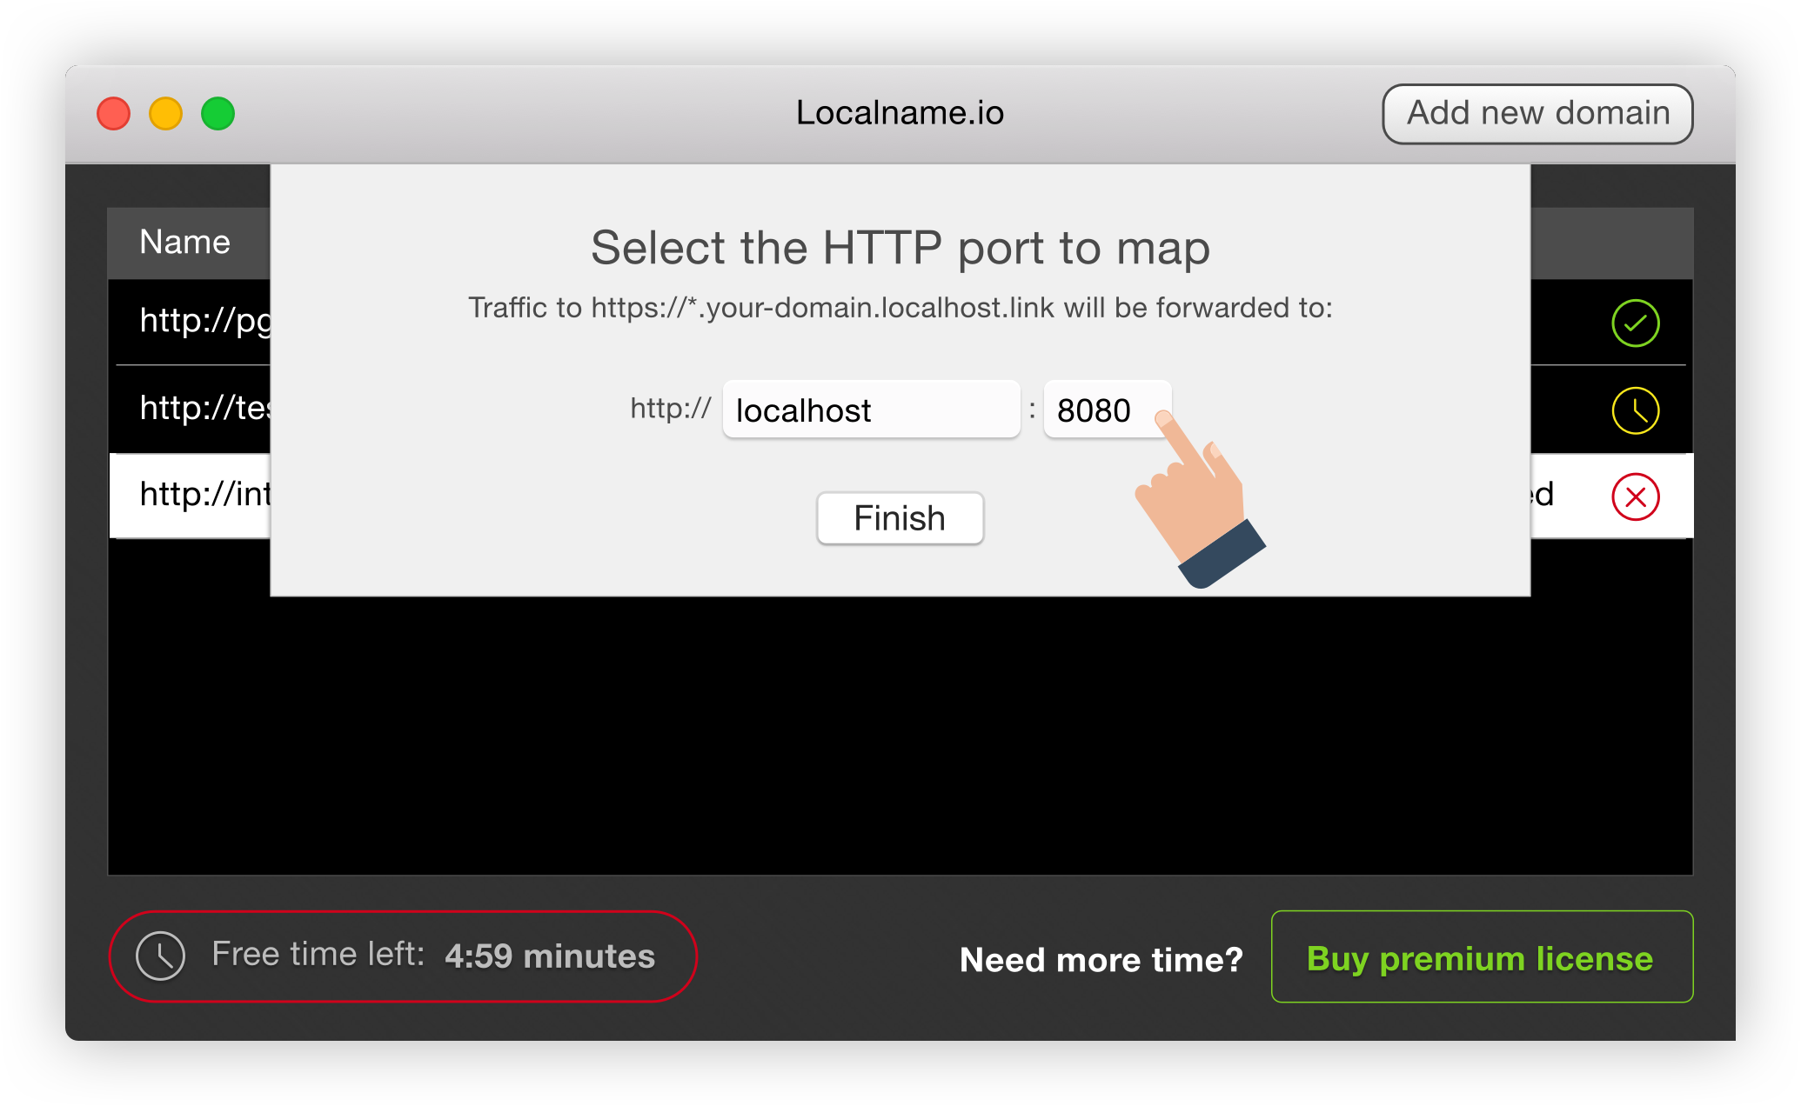Image resolution: width=1801 pixels, height=1106 pixels.
Task: Minimize the window with the yellow button
Action: tap(165, 114)
